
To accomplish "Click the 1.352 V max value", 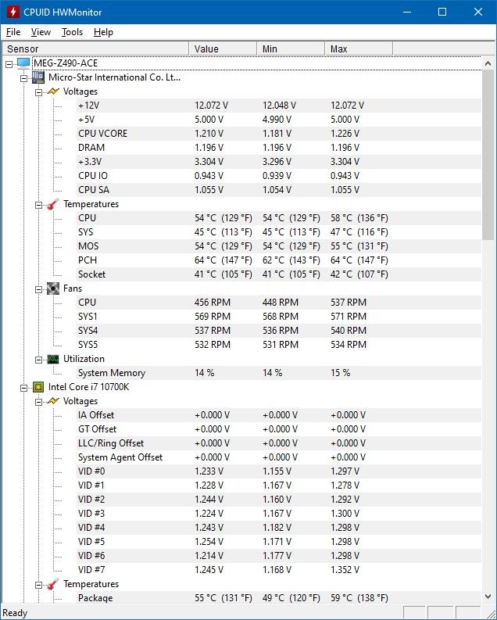I will (345, 570).
